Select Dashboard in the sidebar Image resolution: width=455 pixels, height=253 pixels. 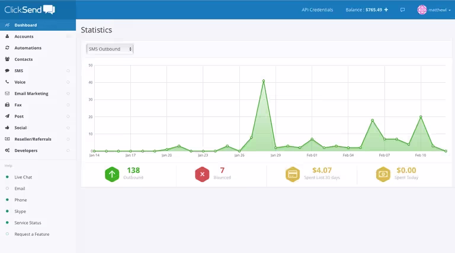click(25, 25)
